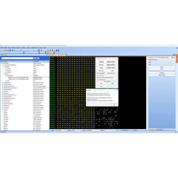The height and width of the screenshot is (178, 178).
Task: Click the first yellow icon in the toolbar
Action: [x=2, y=50]
